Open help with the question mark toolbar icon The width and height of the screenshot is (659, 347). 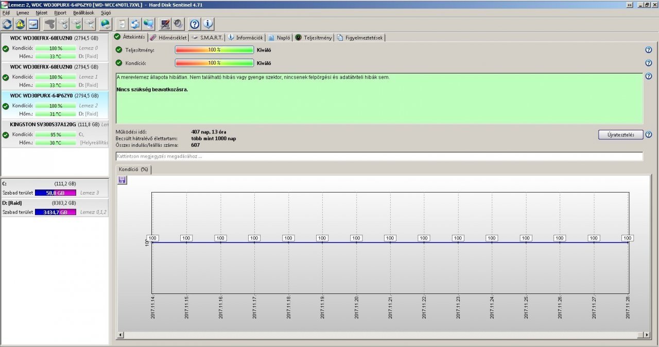coord(195,24)
